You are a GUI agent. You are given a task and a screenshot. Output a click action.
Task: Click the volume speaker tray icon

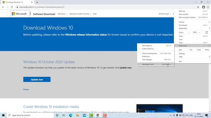[187, 115]
